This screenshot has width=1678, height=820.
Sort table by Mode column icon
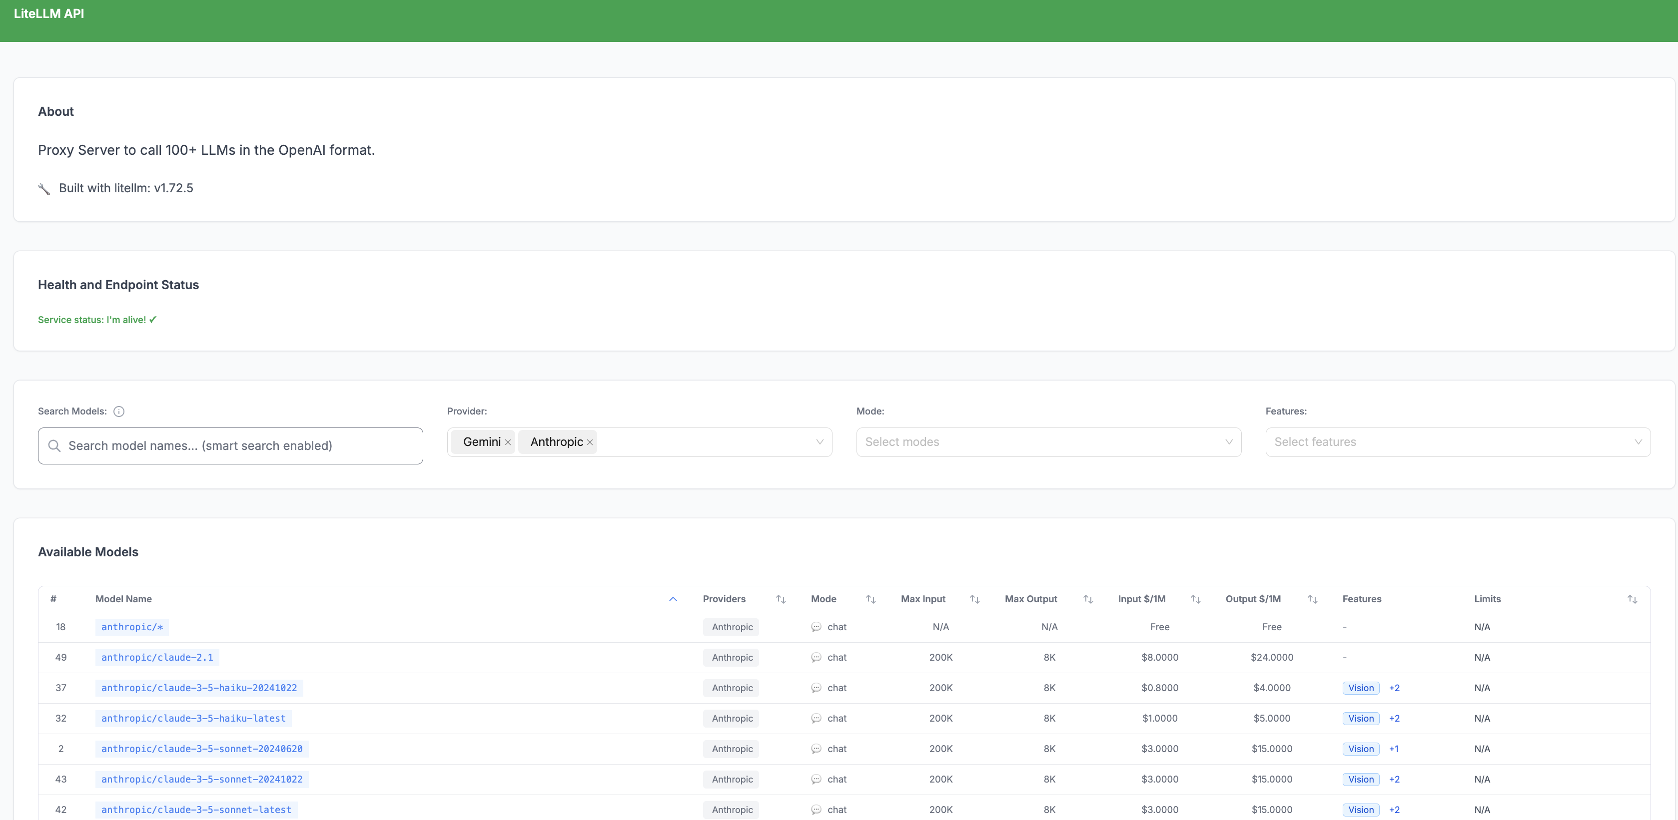coord(870,599)
